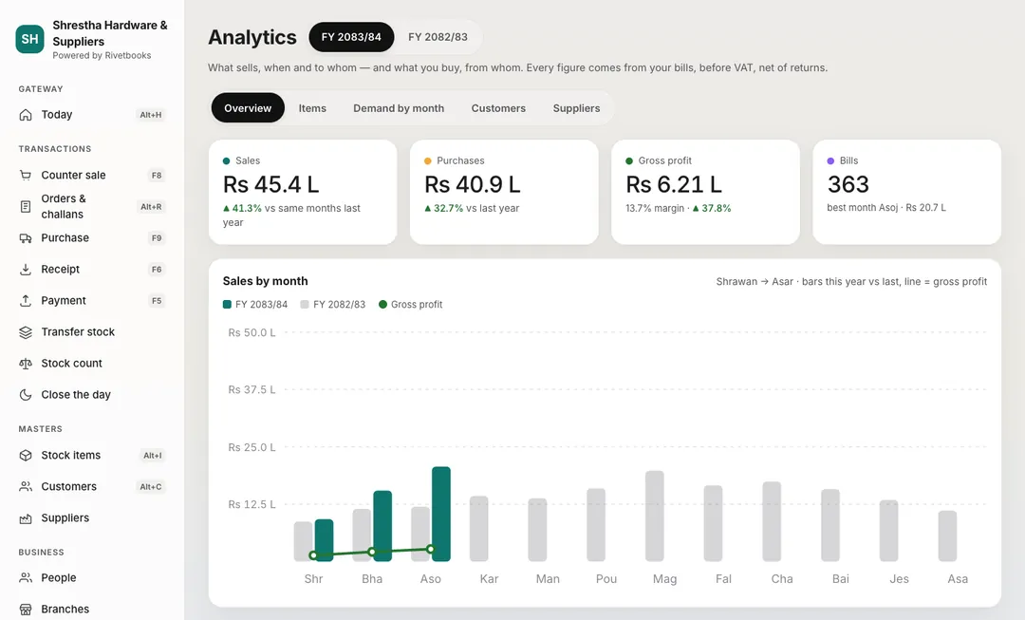
Task: Open Counter sale in sidebar
Action: pyautogui.click(x=91, y=175)
